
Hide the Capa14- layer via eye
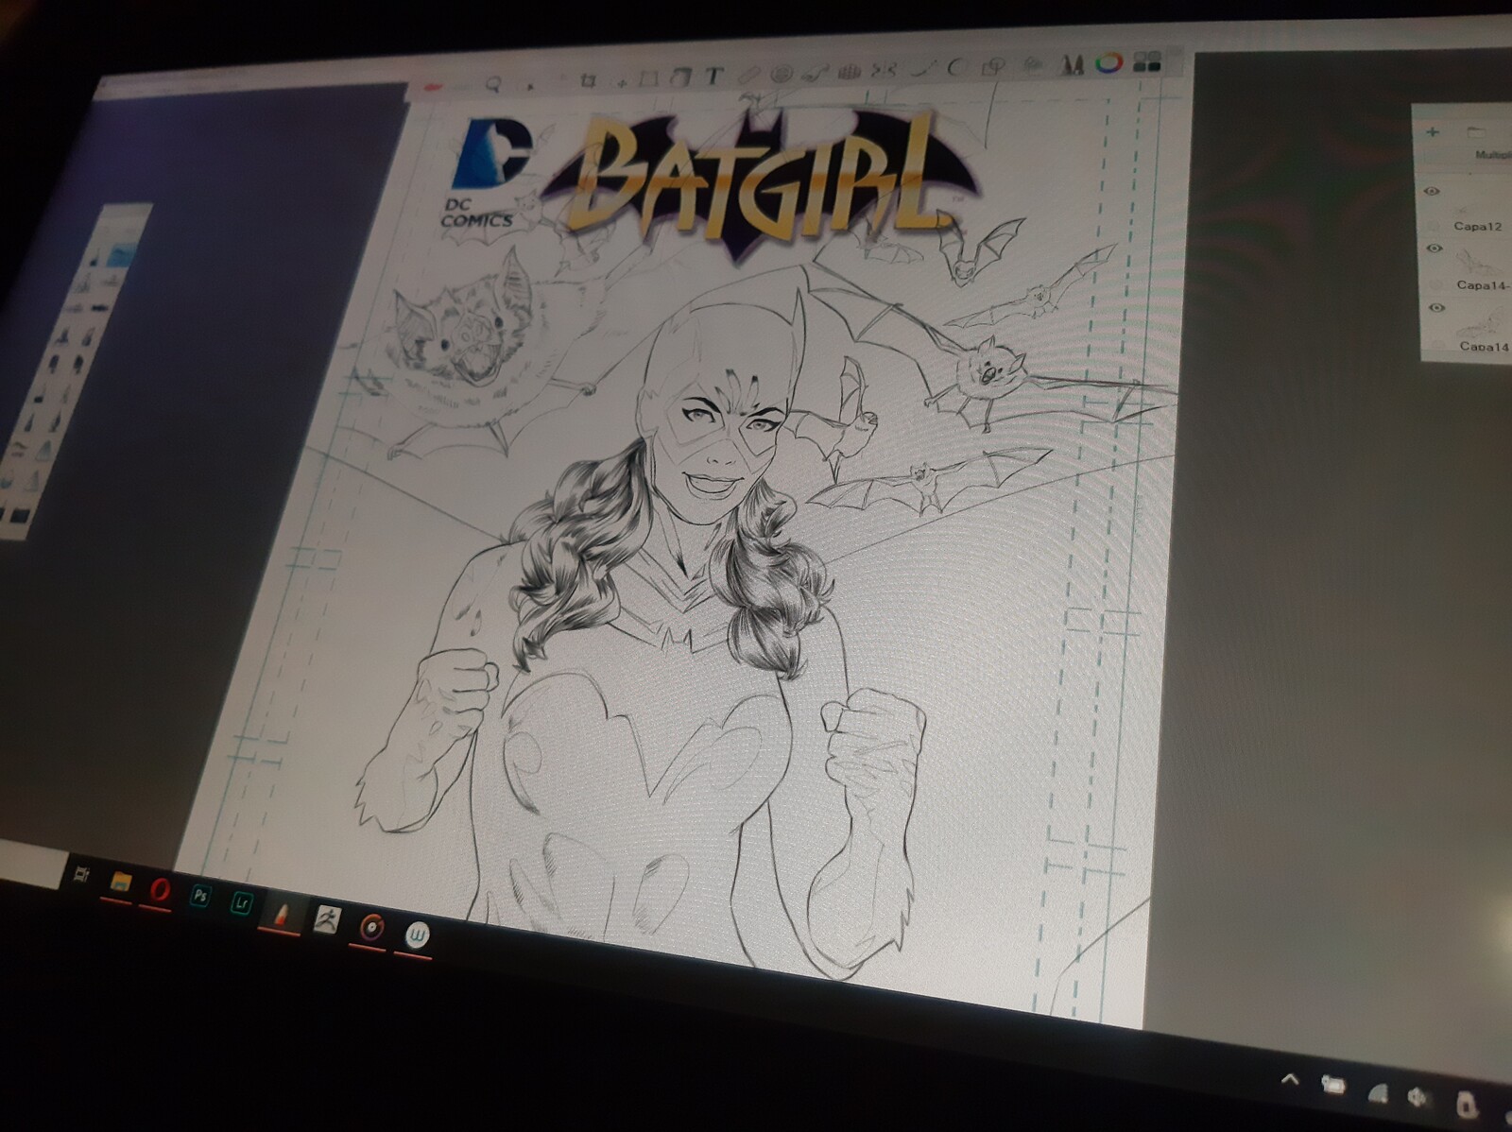[x=1434, y=249]
